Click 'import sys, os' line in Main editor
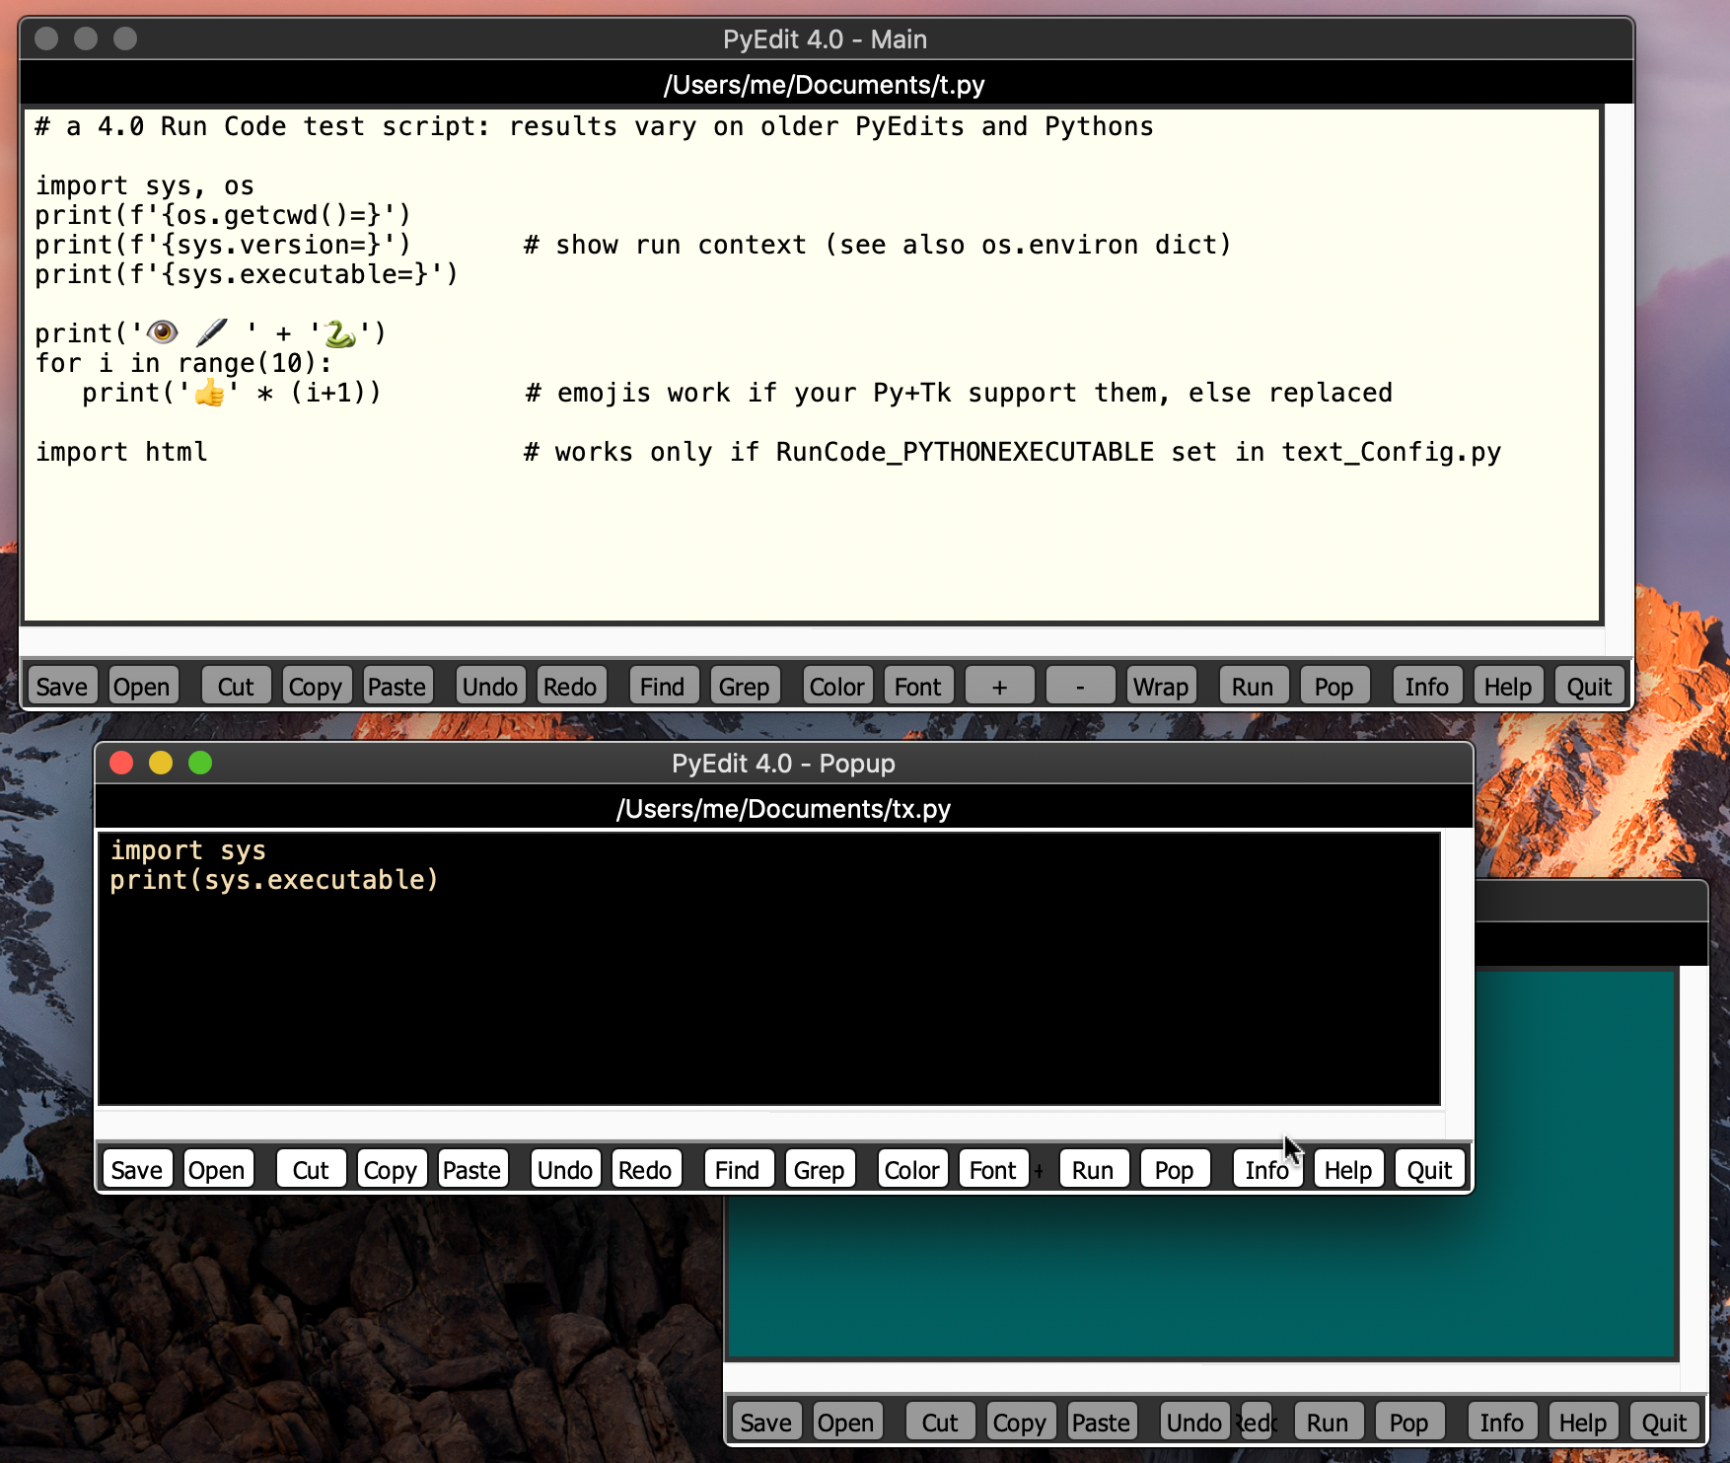This screenshot has width=1730, height=1463. pos(145,185)
